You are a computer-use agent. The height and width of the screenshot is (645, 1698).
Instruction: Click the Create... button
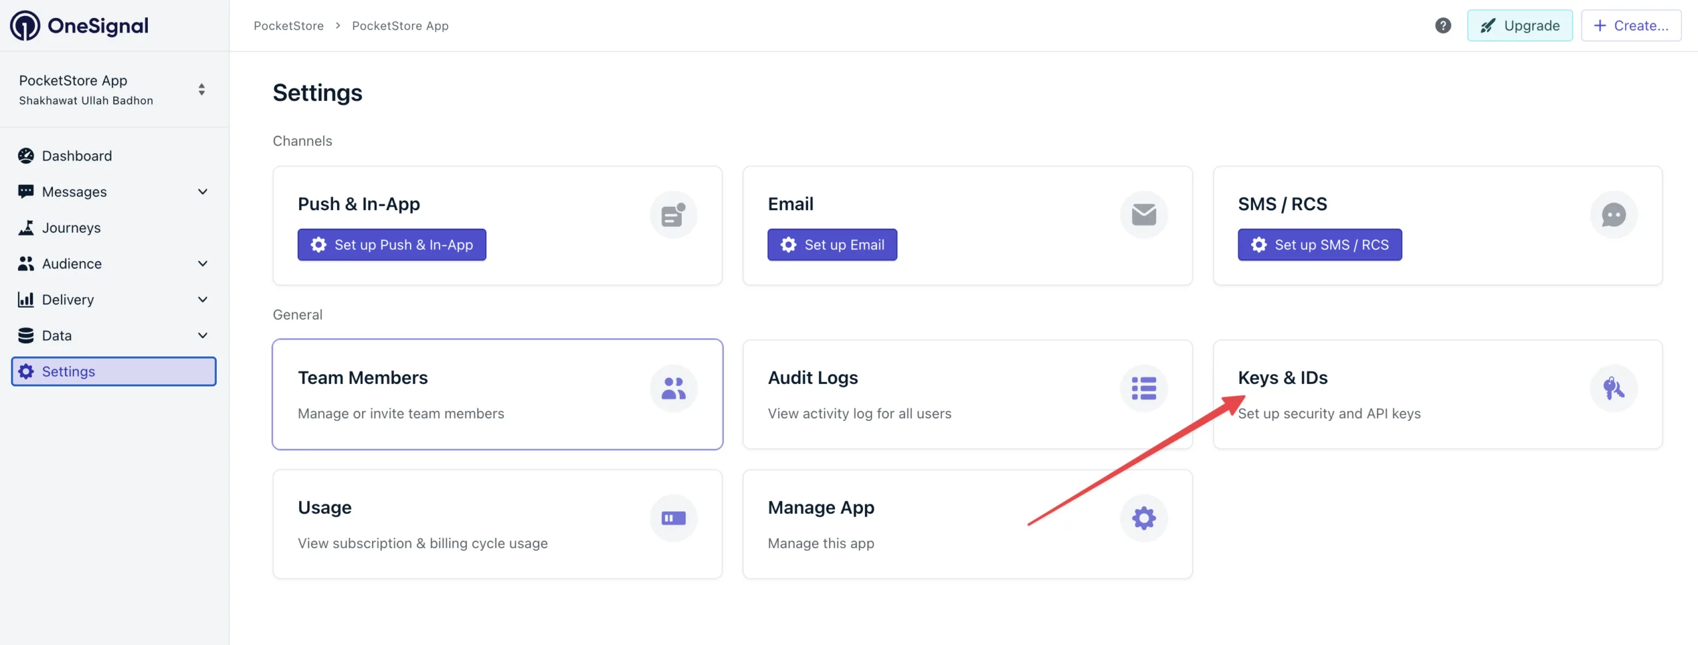point(1631,26)
